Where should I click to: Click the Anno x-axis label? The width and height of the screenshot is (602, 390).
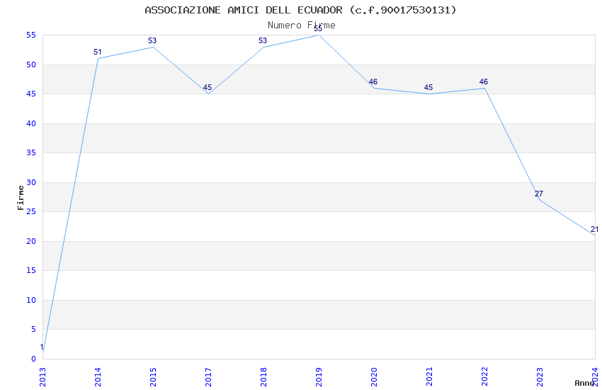[x=584, y=383]
